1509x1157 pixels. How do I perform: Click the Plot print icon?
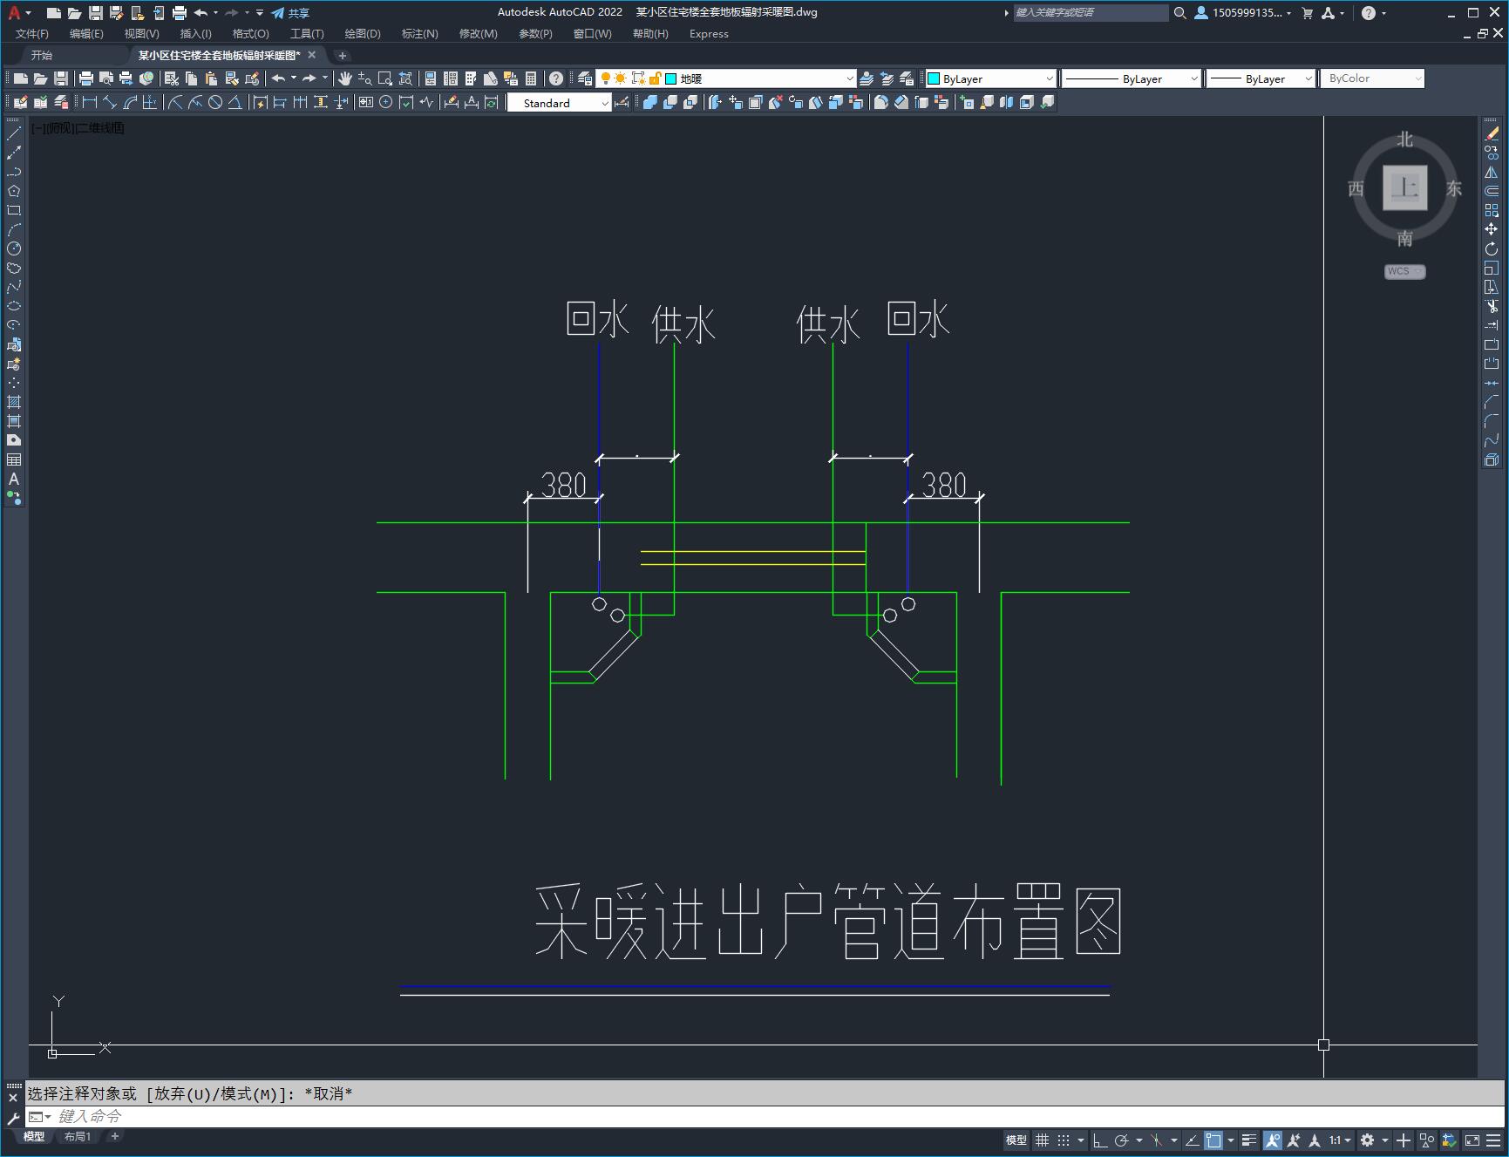point(85,78)
